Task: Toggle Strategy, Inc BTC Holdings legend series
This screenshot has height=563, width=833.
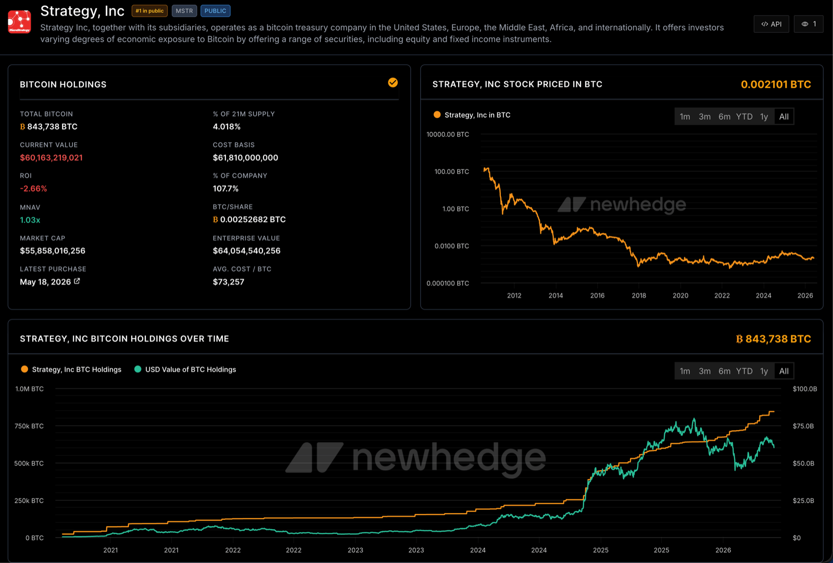Action: point(71,369)
